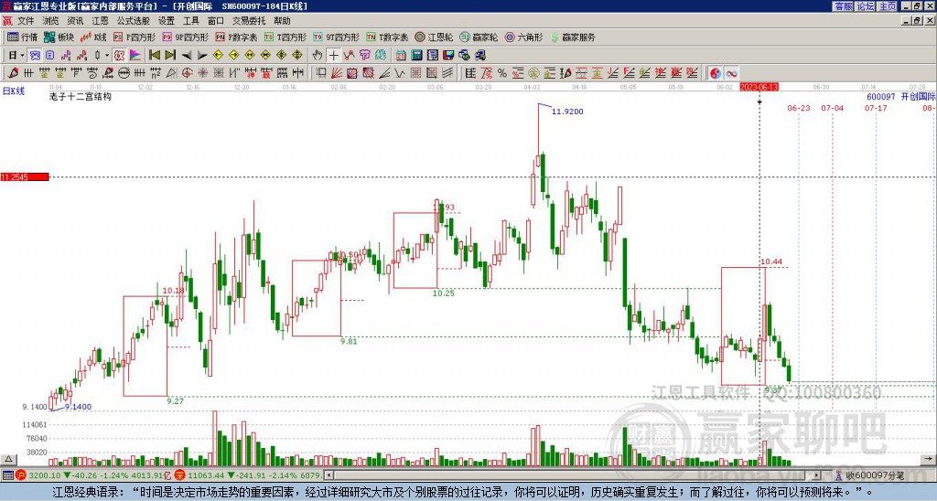Image resolution: width=937 pixels, height=501 pixels.
Task: Open the T四方形 tool
Action: pyautogui.click(x=285, y=37)
